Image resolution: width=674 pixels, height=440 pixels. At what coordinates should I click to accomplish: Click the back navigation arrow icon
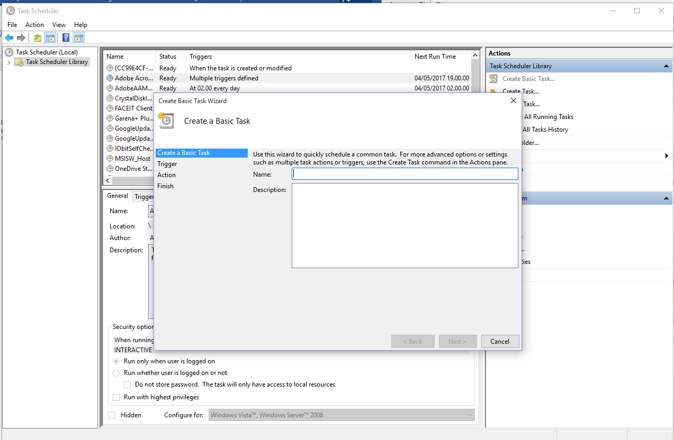coord(8,38)
